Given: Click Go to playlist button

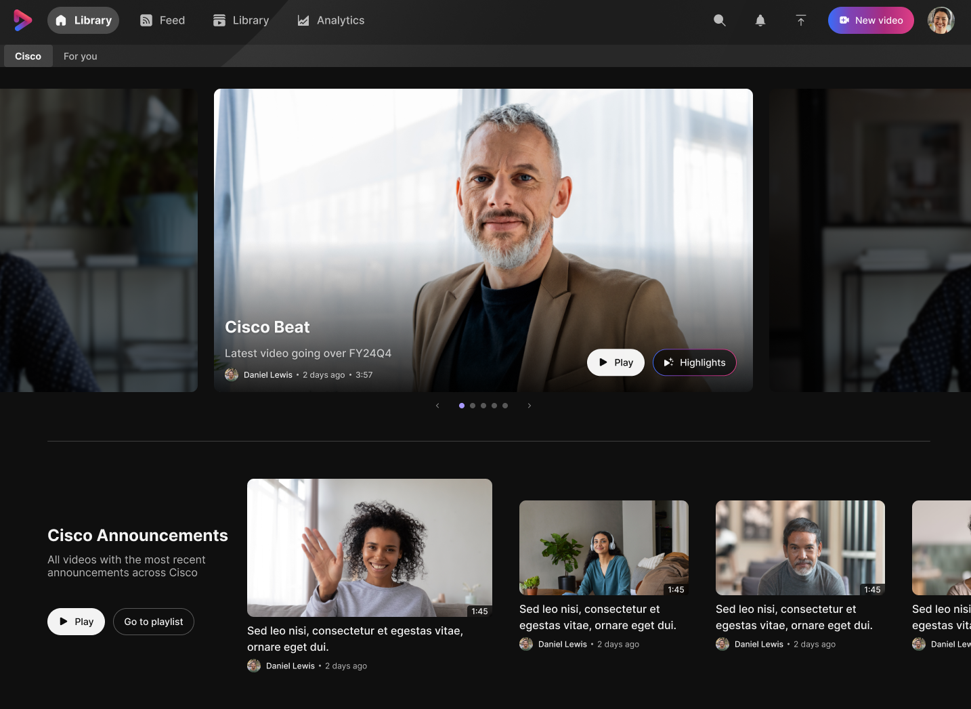Looking at the screenshot, I should (154, 622).
